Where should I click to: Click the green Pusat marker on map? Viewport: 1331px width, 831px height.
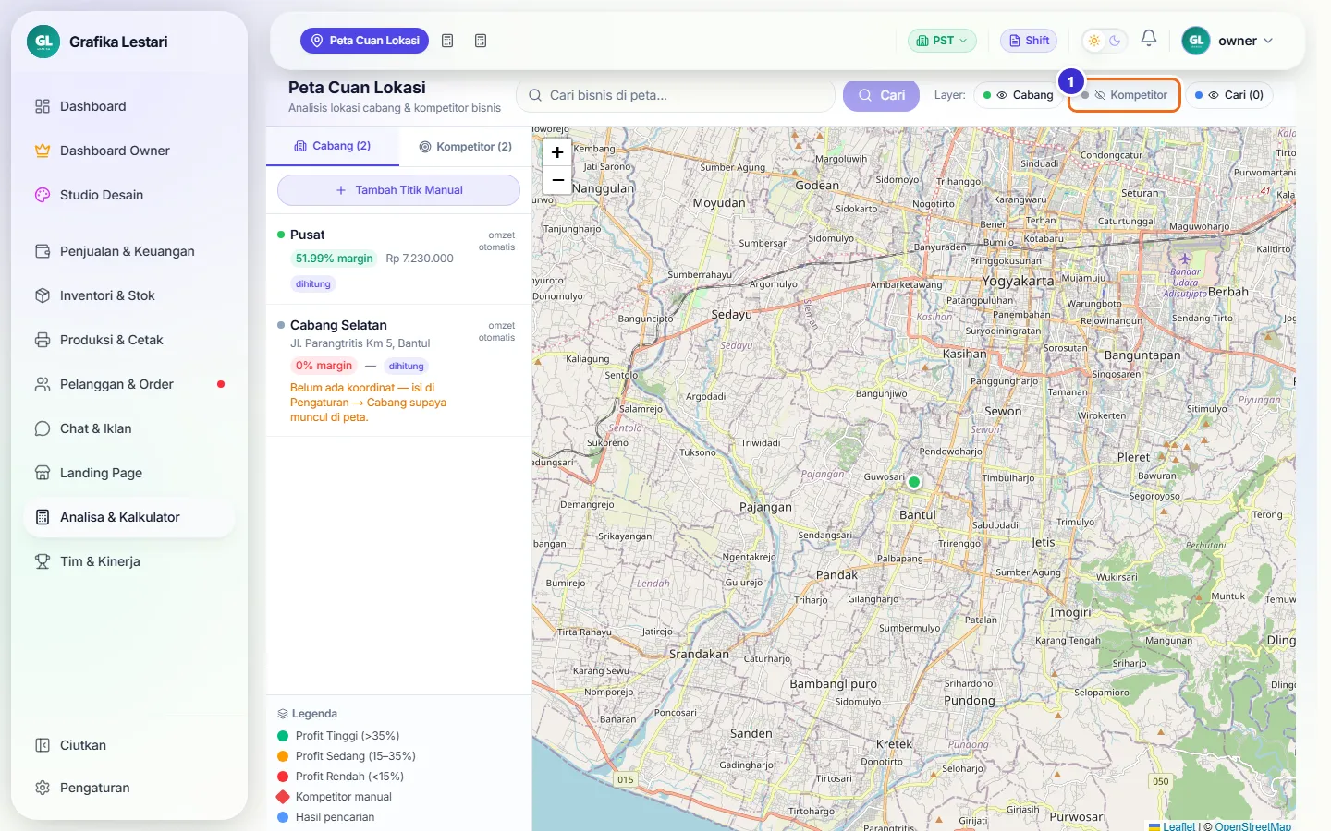914,482
